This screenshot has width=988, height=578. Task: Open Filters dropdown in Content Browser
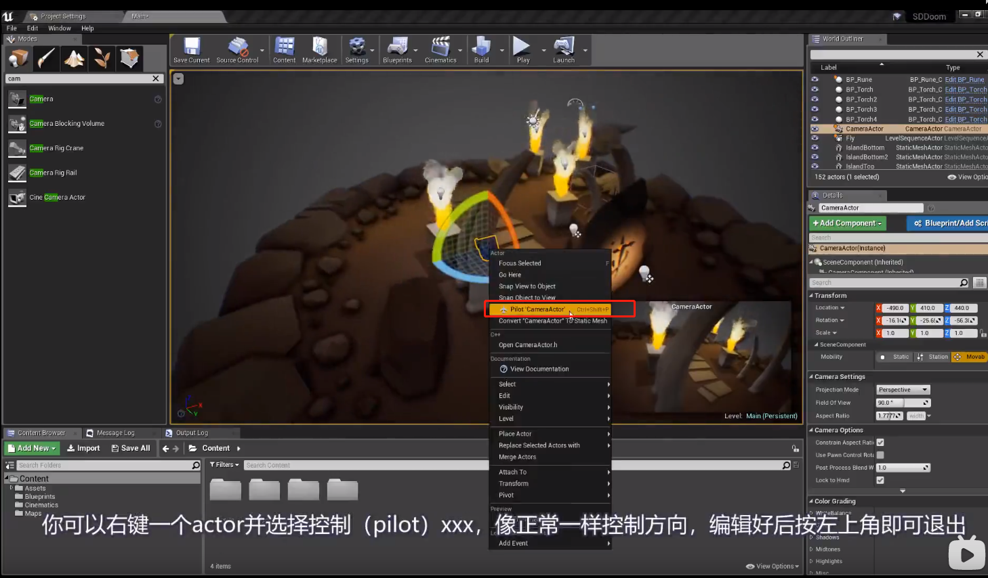point(224,465)
